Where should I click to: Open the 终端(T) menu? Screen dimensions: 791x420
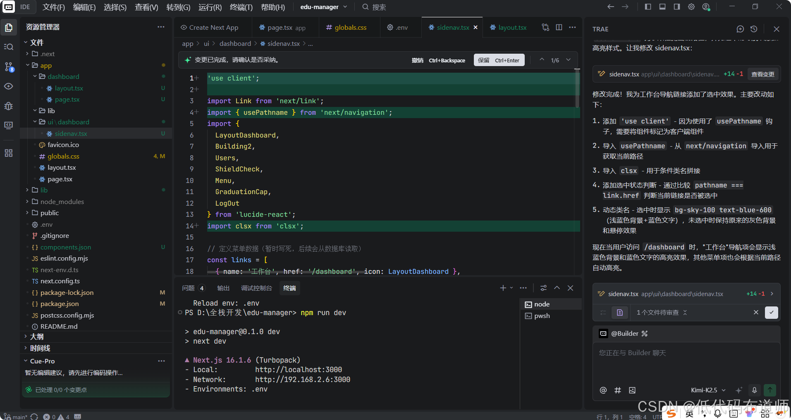point(241,7)
